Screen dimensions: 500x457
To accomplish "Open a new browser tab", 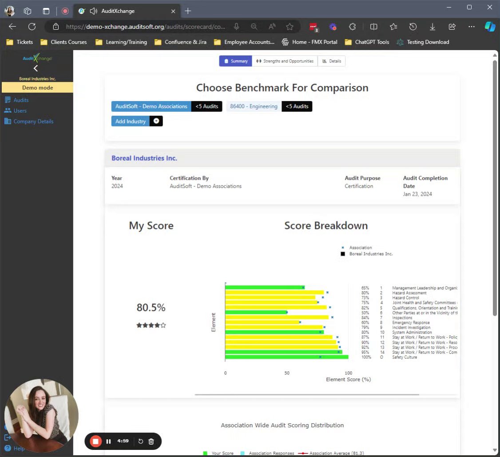I will click(x=188, y=11).
